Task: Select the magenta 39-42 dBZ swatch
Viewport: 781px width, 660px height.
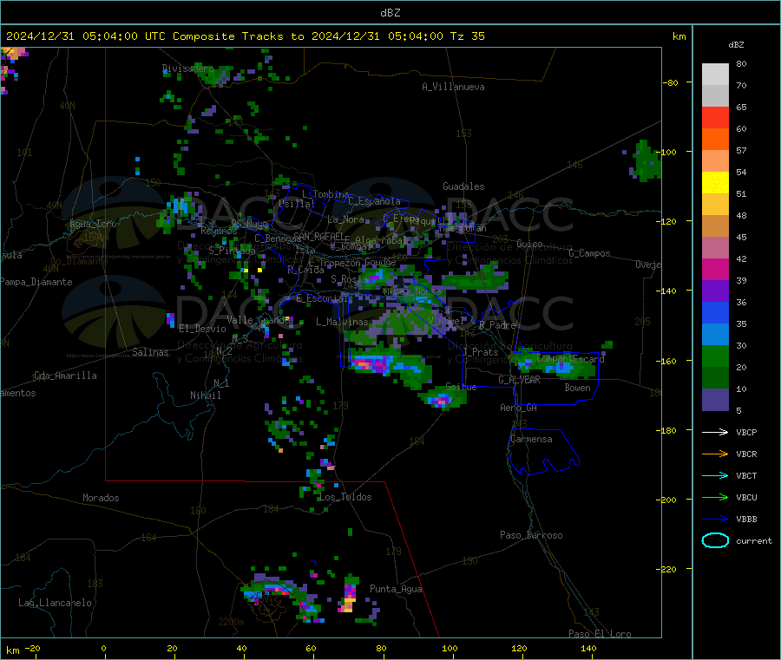Action: click(715, 269)
